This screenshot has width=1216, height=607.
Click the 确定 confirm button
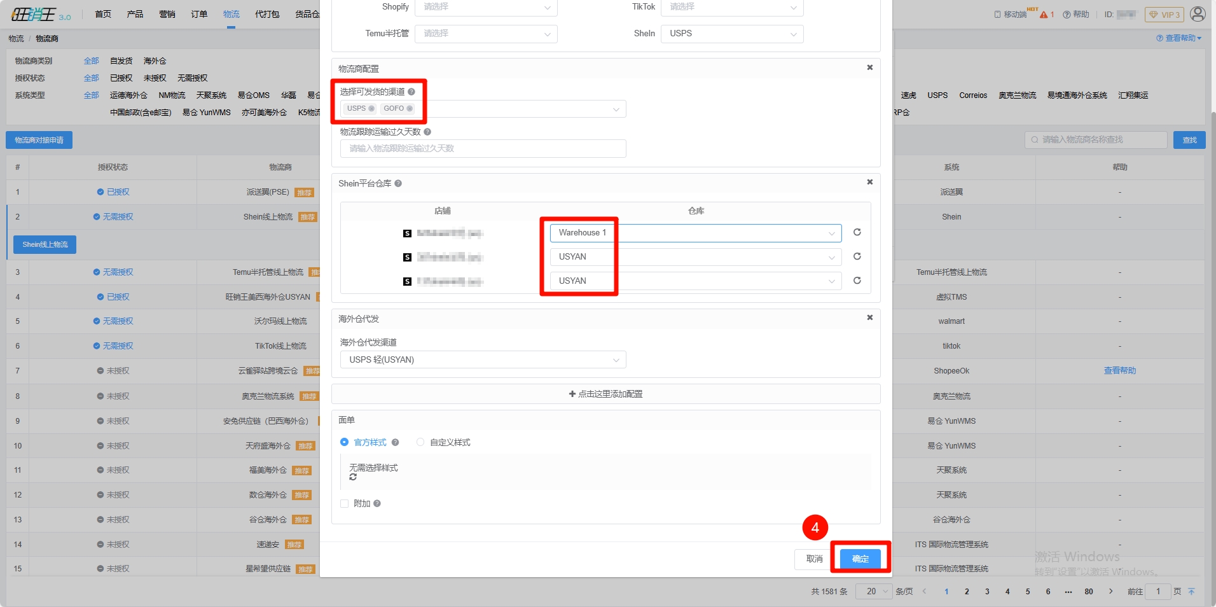click(x=860, y=559)
